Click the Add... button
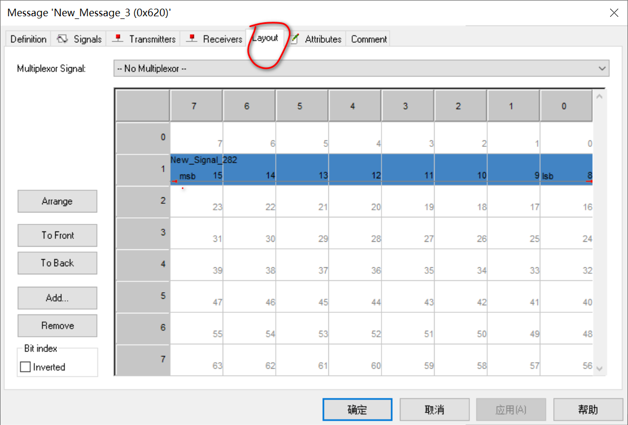The height and width of the screenshot is (425, 628). pyautogui.click(x=57, y=298)
